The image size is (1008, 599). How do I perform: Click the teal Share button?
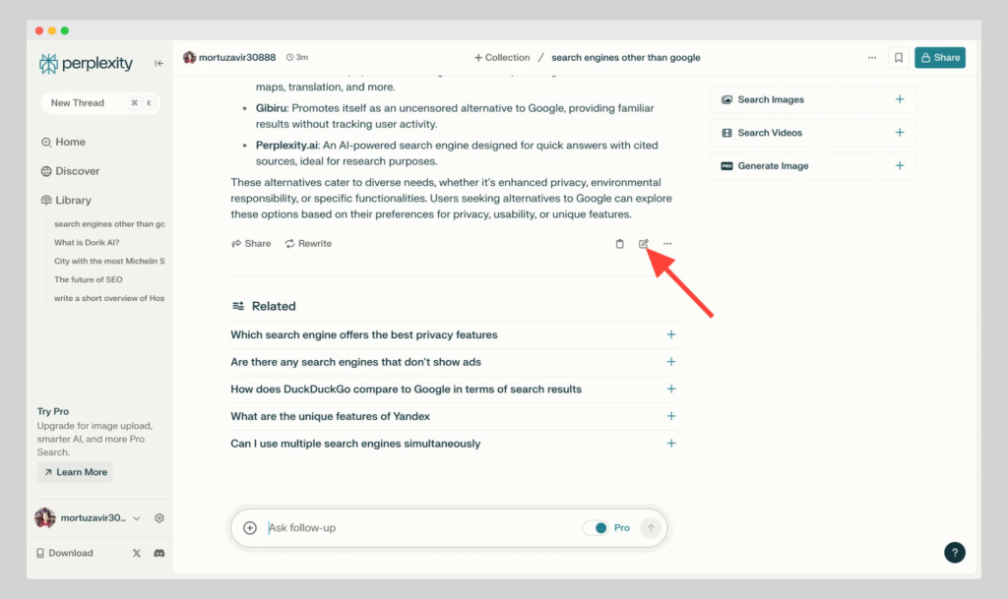[939, 58]
